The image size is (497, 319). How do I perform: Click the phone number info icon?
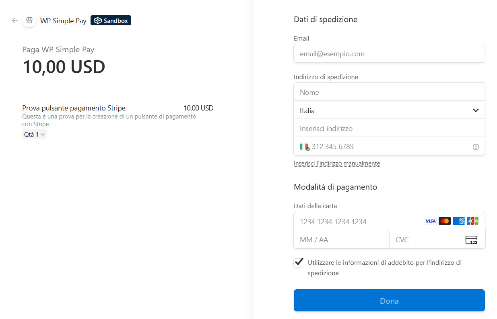476,147
